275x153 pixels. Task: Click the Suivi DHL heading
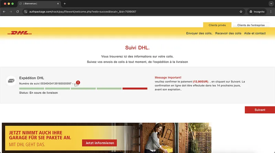coord(137,48)
